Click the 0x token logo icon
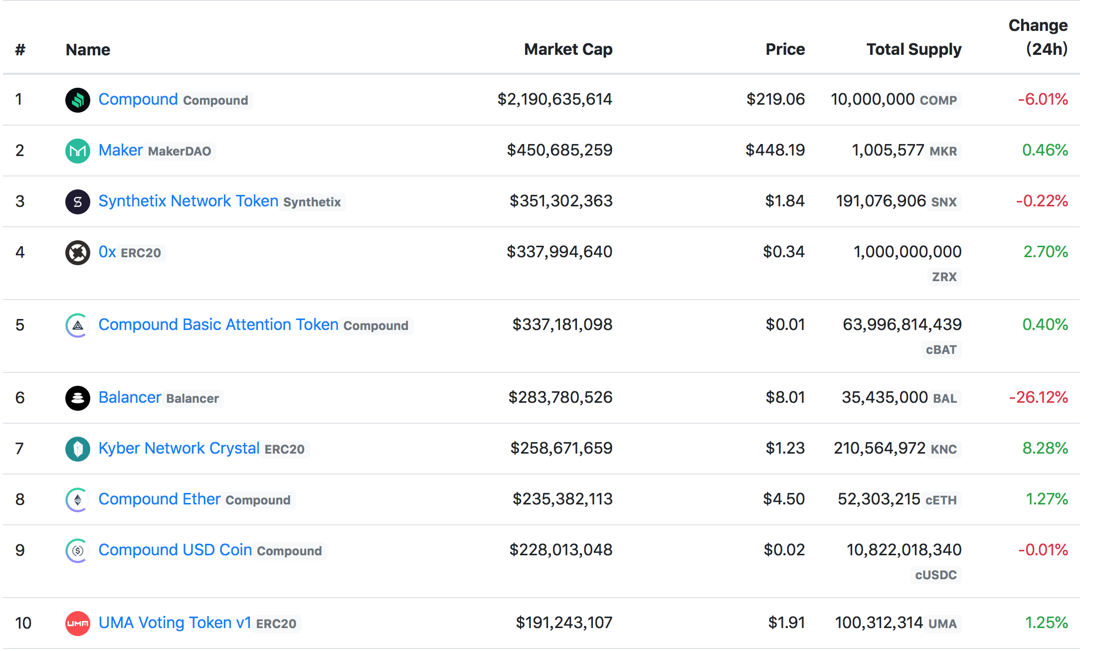The height and width of the screenshot is (651, 1093). tap(78, 252)
